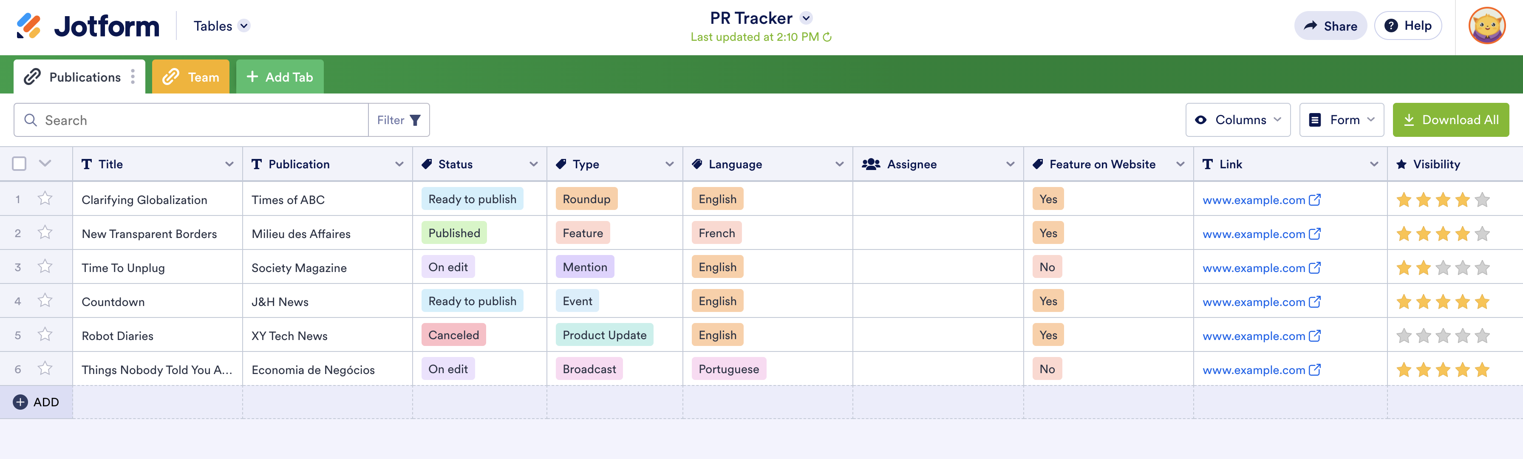Switch to the Team tab
The width and height of the screenshot is (1523, 459).
coord(190,77)
